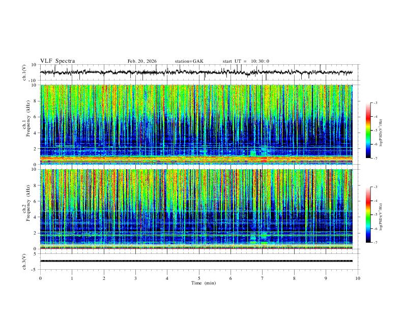Viewport: 403px width, 312px height.
Task: Click the ch.1 waveform trace
Action: click(x=196, y=72)
